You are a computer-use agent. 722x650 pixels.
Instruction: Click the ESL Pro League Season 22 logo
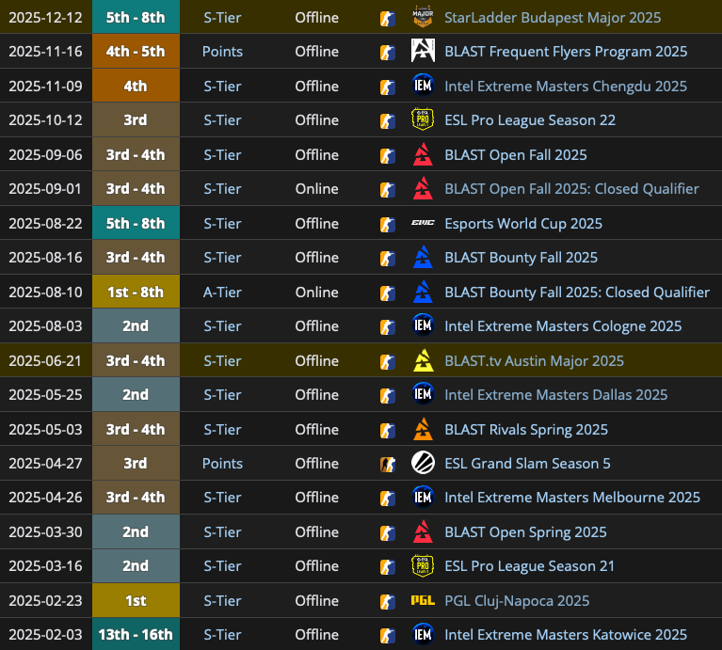[x=423, y=119]
